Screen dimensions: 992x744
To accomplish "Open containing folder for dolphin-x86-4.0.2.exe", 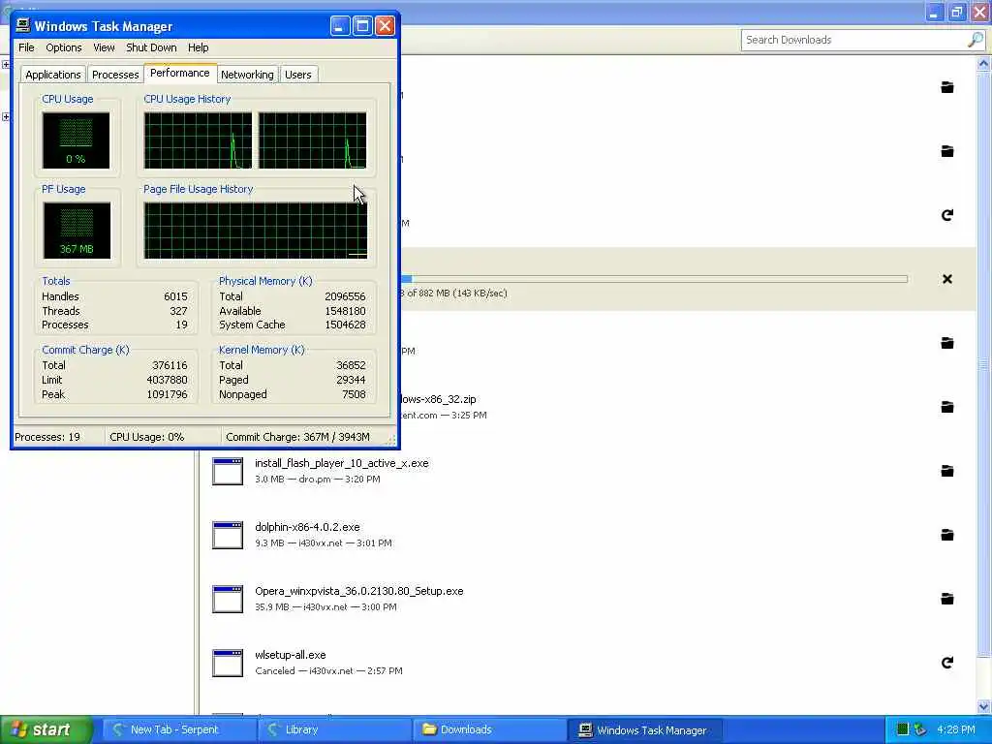I will pyautogui.click(x=947, y=535).
